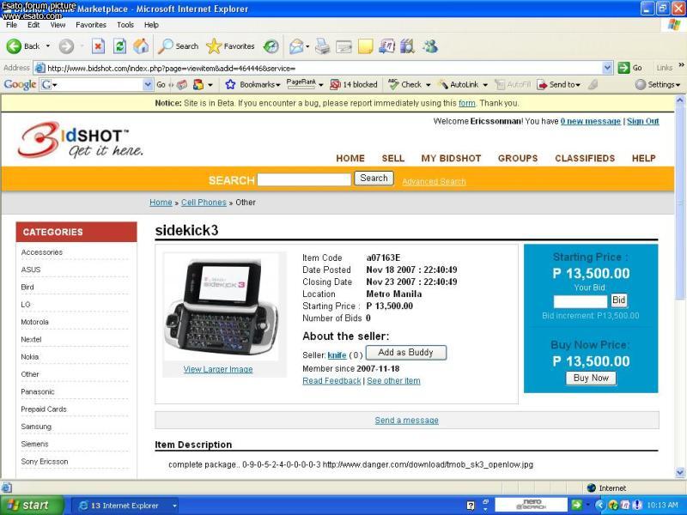
Task: Open the Back button history dropdown
Action: coord(48,46)
